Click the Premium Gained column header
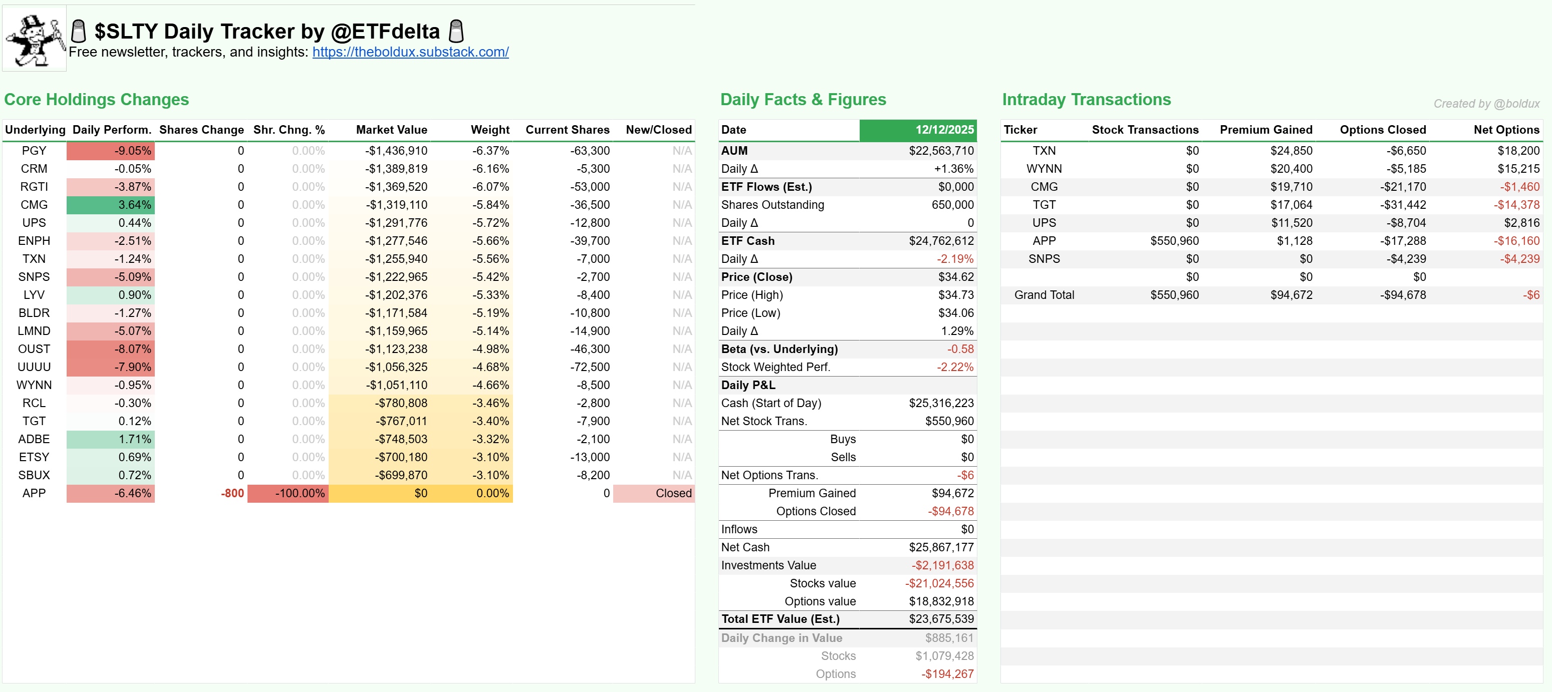This screenshot has height=692, width=1552. (1265, 130)
